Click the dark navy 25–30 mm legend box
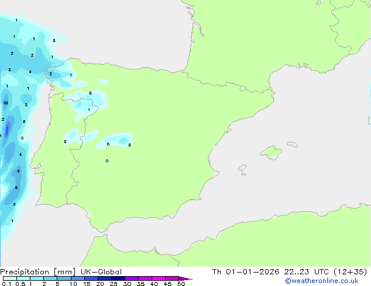This screenshot has height=286, width=371. coord(118,278)
